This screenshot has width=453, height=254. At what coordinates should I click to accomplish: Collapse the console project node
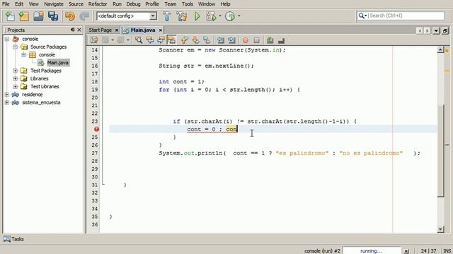tap(7, 39)
